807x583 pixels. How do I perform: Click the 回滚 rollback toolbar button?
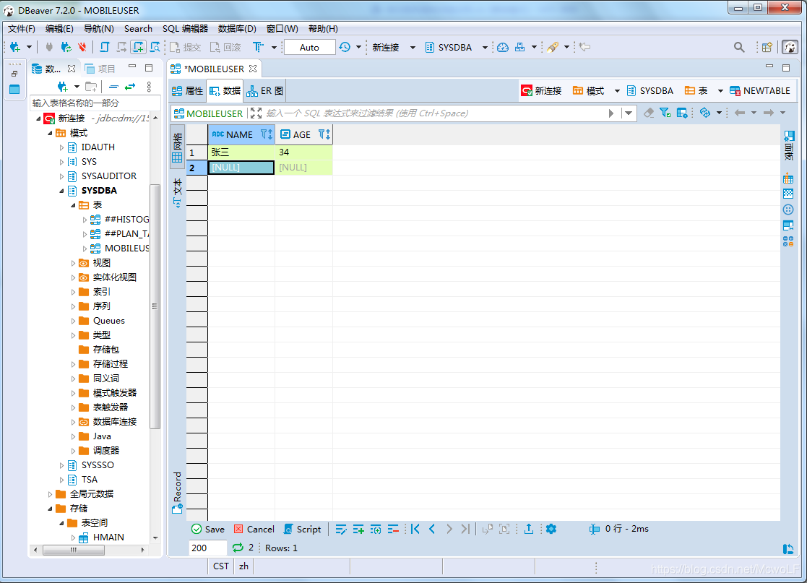coord(225,48)
